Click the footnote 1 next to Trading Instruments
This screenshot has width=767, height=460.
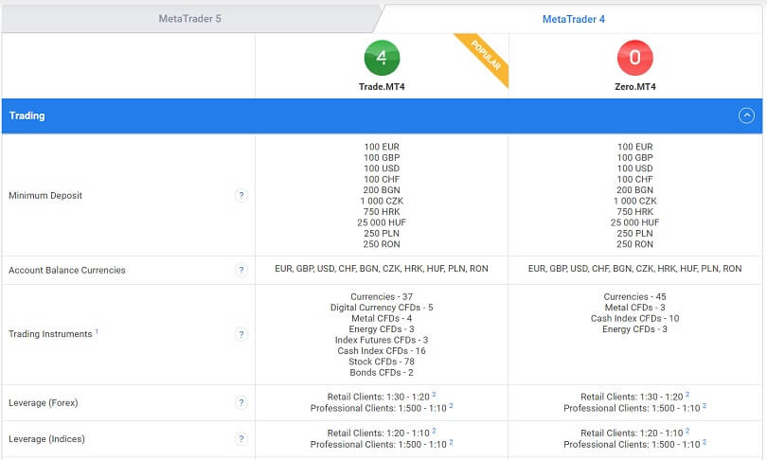coord(97,331)
